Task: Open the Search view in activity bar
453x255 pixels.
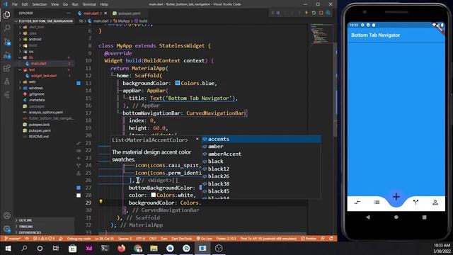Action: (7, 28)
